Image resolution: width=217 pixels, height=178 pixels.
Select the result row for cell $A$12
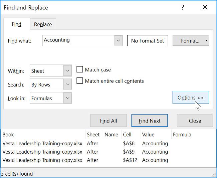(108, 160)
